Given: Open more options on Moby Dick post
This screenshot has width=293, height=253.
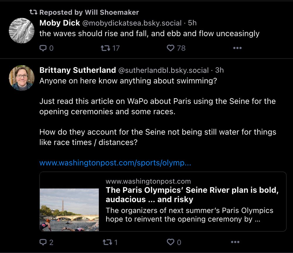Looking at the screenshot, I should [x=237, y=48].
